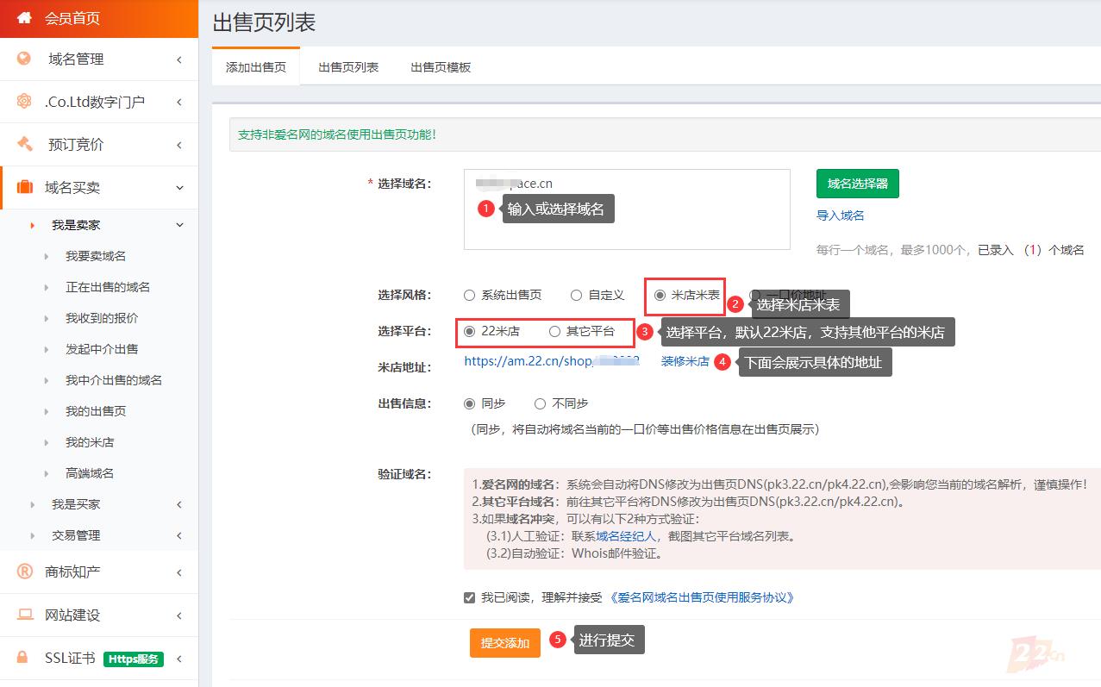Uncheck the service agreement checkbox

pyautogui.click(x=469, y=597)
